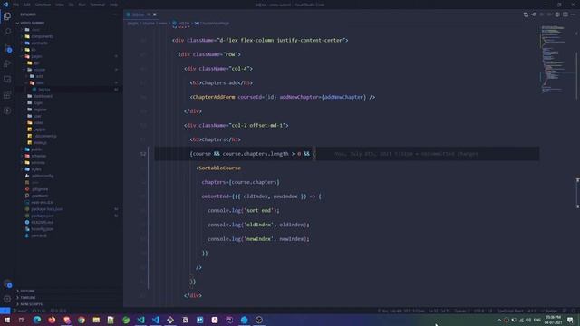Click line number 52 in the gutter

[143, 154]
